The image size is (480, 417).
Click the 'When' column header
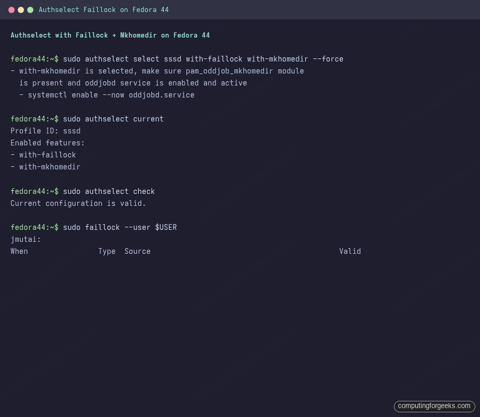click(x=19, y=251)
